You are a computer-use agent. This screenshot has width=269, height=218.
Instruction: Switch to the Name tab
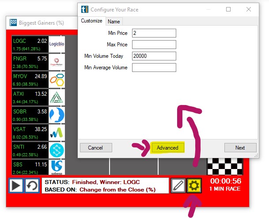[x=114, y=22]
